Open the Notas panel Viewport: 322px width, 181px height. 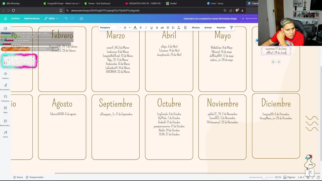pyautogui.click(x=18, y=177)
